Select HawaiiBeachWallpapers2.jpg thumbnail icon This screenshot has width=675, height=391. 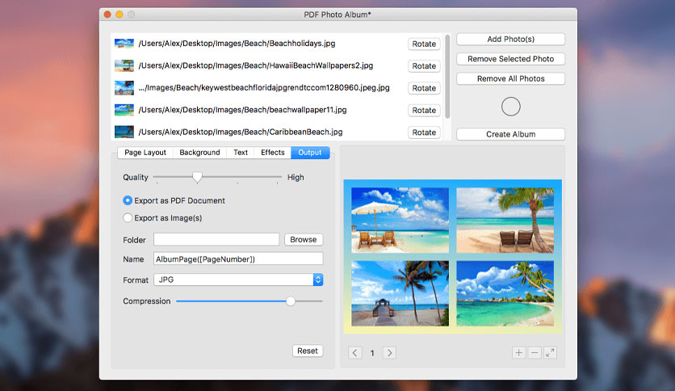click(x=124, y=65)
